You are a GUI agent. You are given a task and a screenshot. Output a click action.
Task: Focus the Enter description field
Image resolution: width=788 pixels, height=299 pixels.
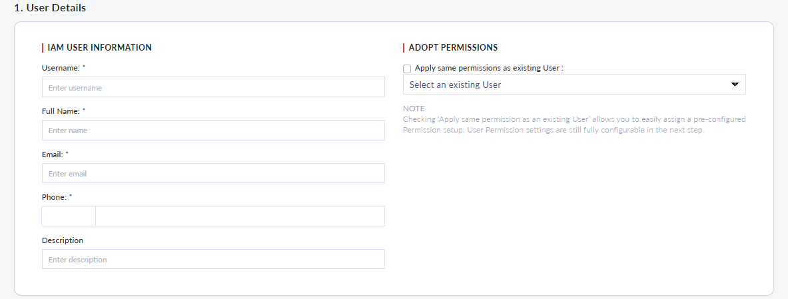click(213, 259)
